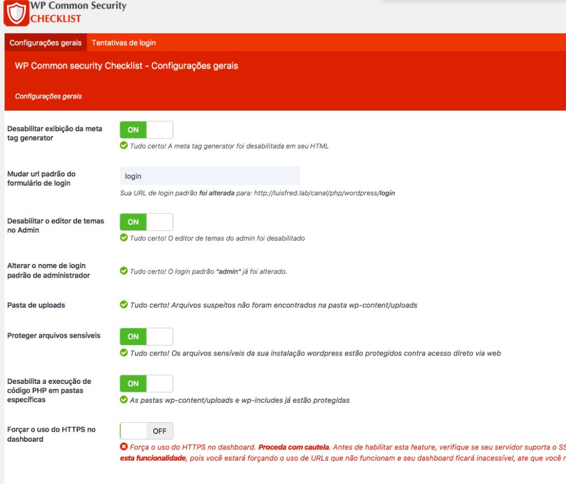Click the green check icon beside sensitive files protected message
566x484 pixels.
[x=124, y=352]
